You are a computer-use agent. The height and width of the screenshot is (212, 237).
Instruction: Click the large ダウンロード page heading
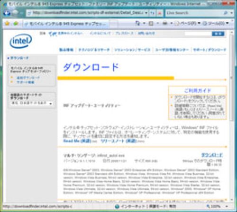(91, 67)
